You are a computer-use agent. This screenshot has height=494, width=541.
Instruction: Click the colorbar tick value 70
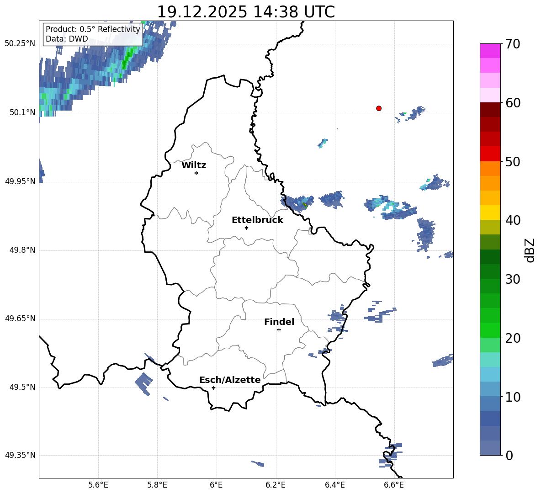pos(513,44)
